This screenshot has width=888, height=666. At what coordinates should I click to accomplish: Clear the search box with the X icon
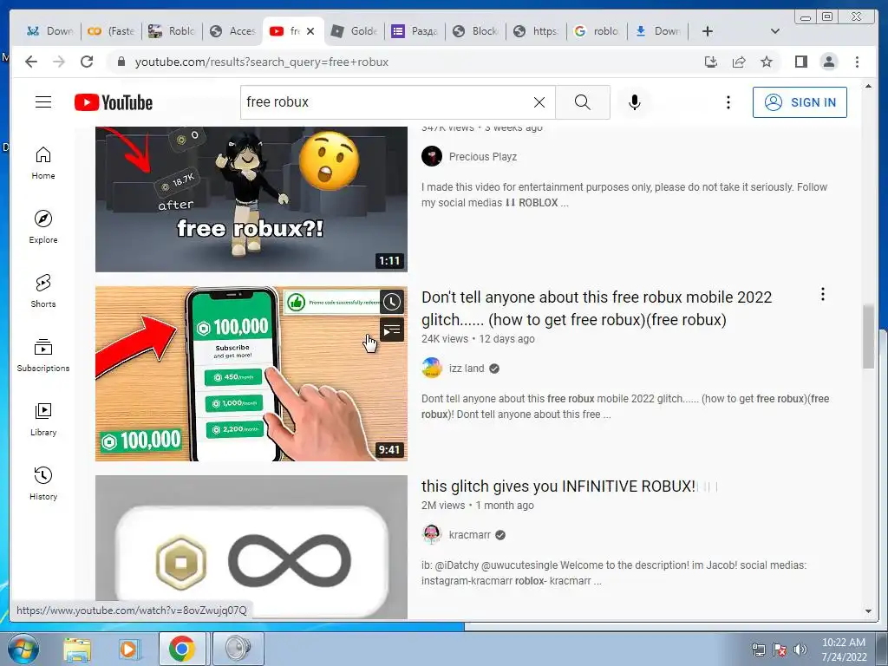[x=539, y=102]
